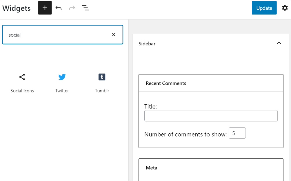The image size is (291, 181).
Task: Edit the number of comments to show
Action: [237, 133]
